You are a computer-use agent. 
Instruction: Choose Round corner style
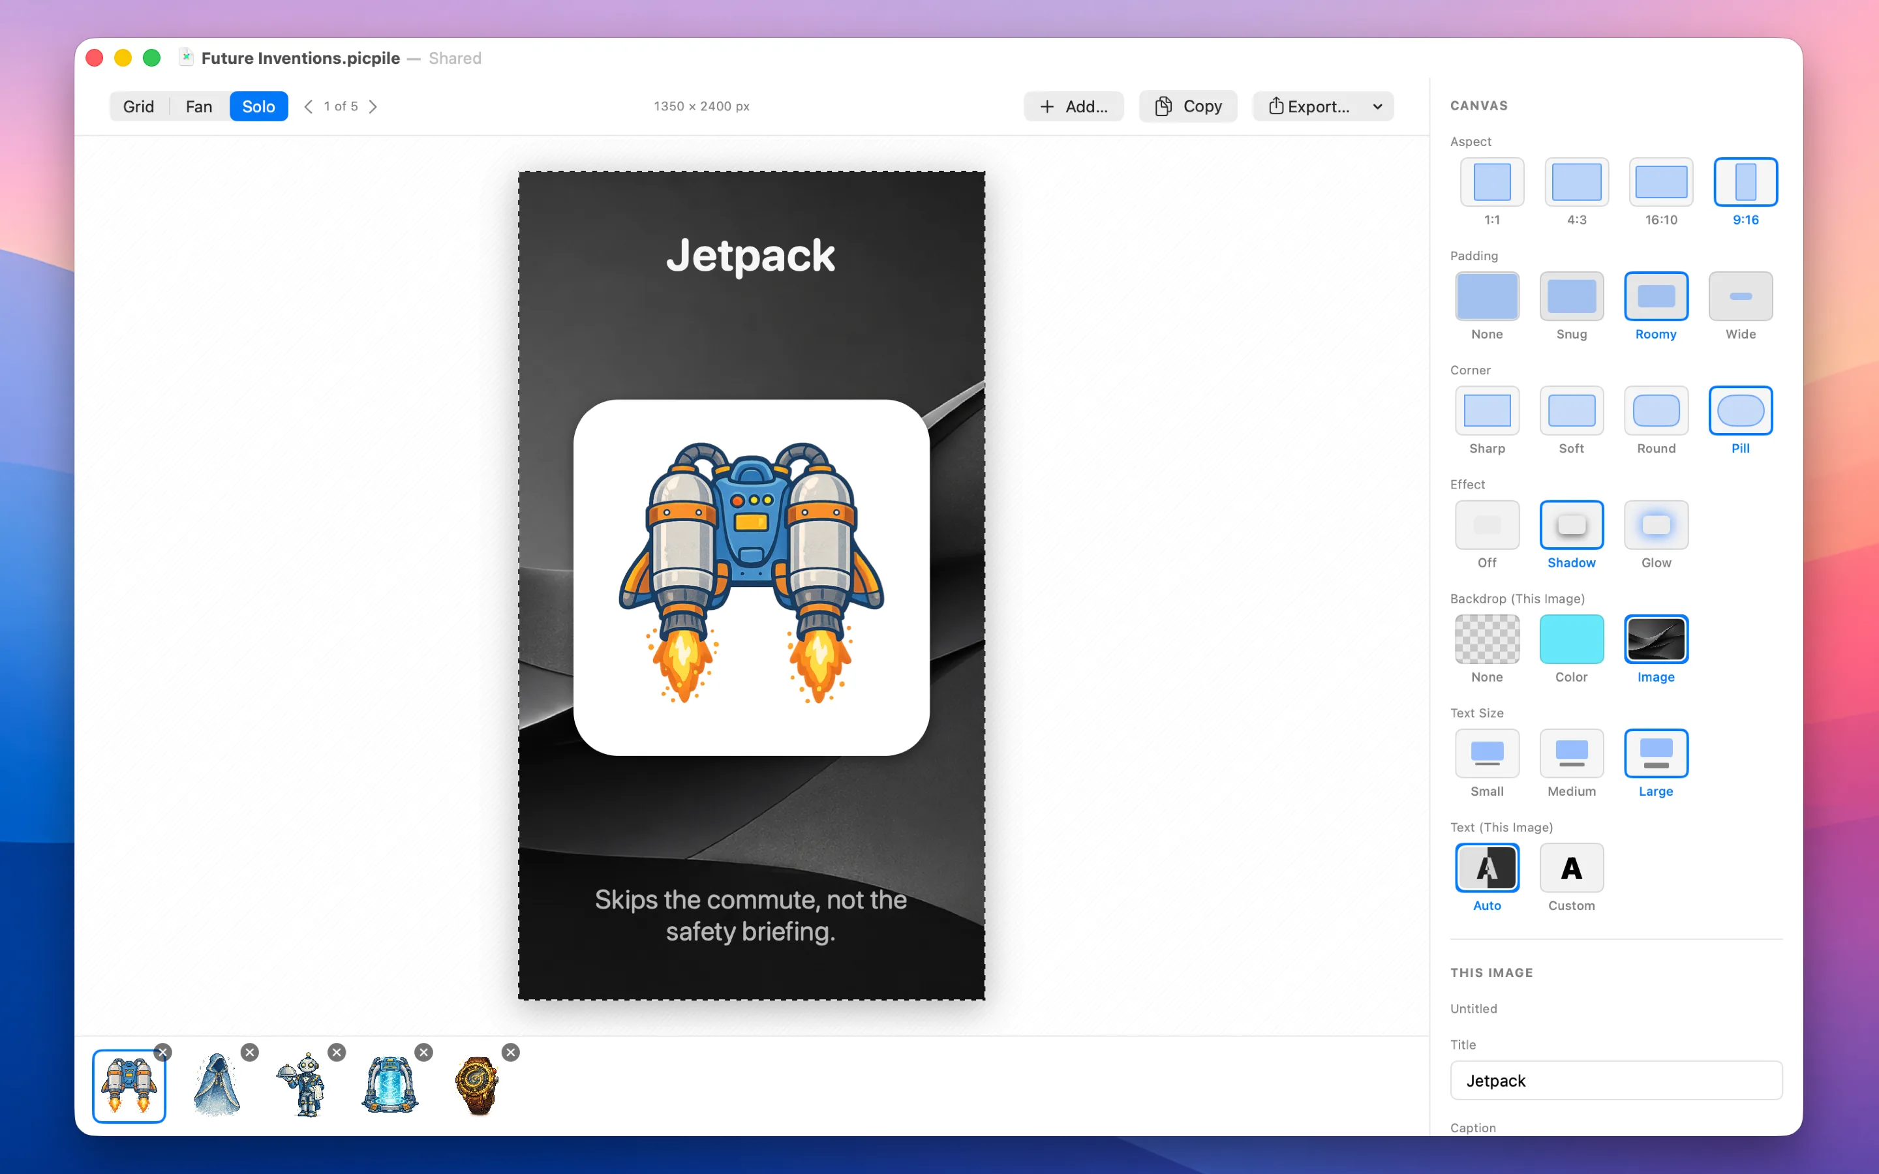[1656, 410]
